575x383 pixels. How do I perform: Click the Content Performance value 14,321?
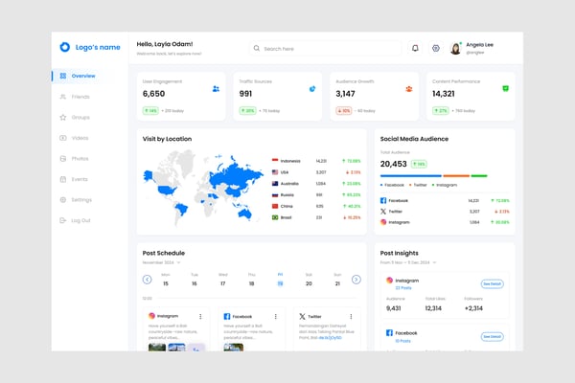(x=444, y=94)
